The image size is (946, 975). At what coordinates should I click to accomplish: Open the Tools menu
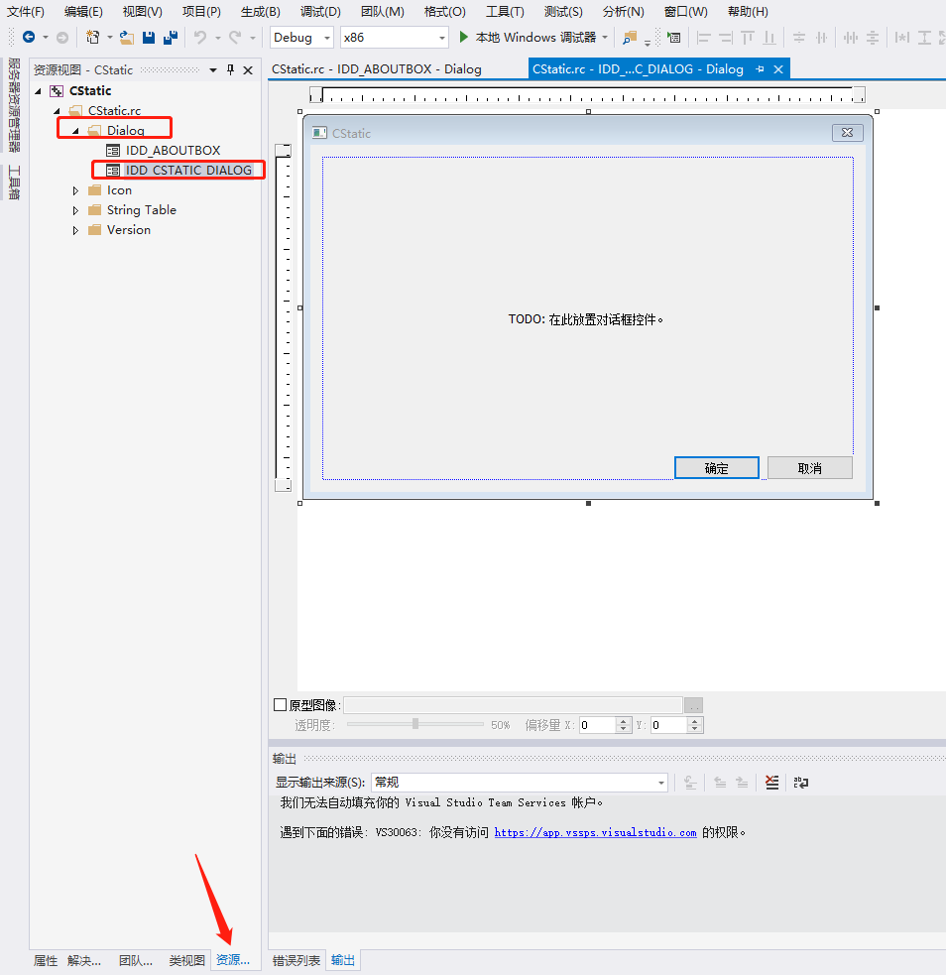[x=505, y=12]
